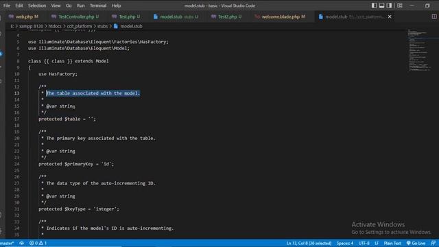Restore the VS Code window
439x247 pixels.
pyautogui.click(x=427, y=5)
